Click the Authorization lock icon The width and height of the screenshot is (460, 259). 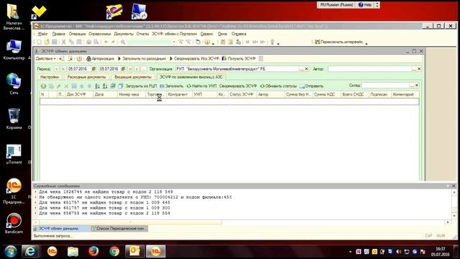pos(89,59)
